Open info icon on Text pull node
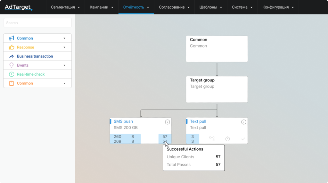The width and height of the screenshot is (328, 183). click(x=243, y=122)
